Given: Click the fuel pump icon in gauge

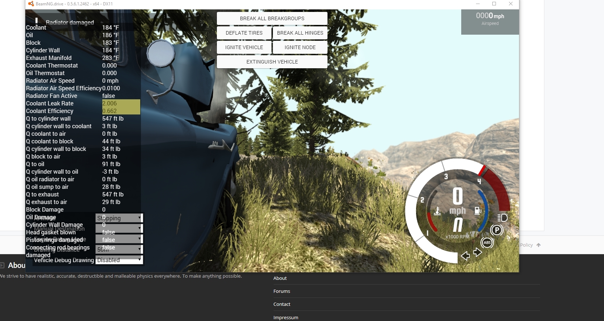Looking at the screenshot, I should point(478,211).
